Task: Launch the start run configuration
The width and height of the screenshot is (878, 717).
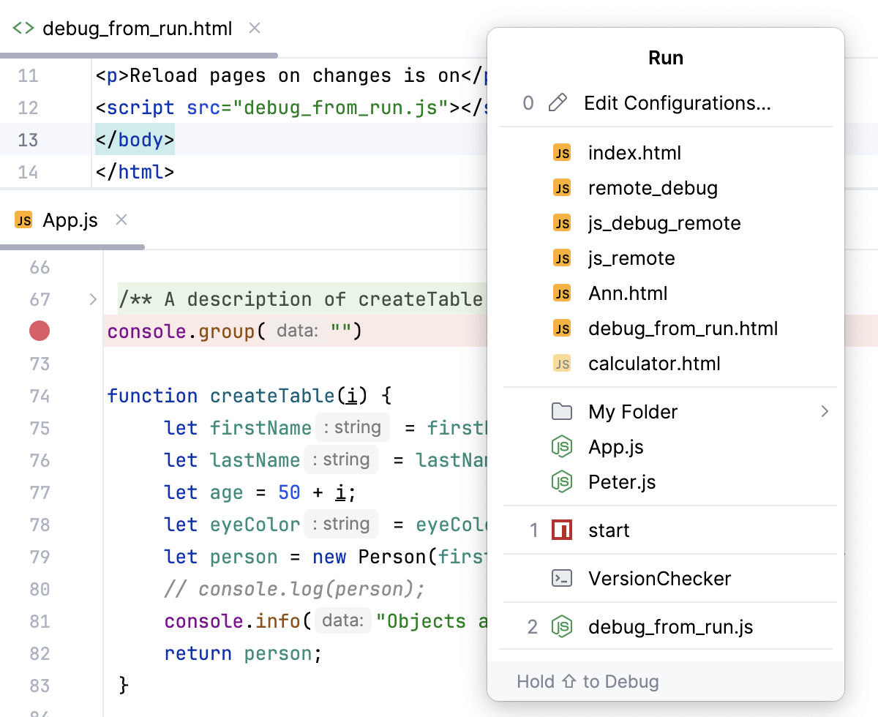Action: click(608, 530)
